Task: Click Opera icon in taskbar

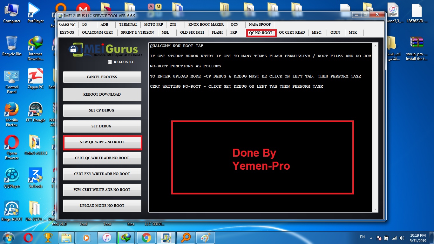Action: pyautogui.click(x=28, y=237)
